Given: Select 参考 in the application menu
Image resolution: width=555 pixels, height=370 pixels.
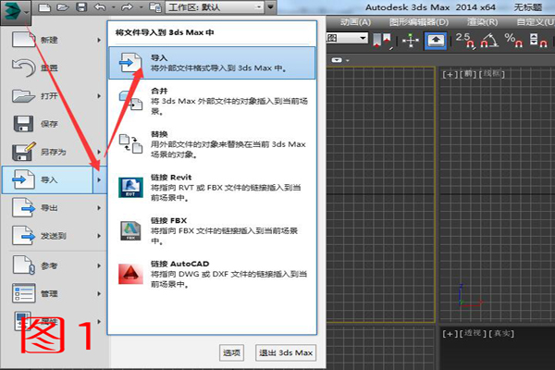Looking at the screenshot, I should coord(55,265).
